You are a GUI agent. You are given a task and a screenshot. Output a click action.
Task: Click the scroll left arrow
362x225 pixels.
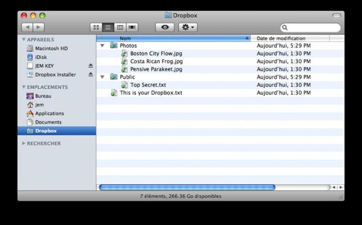coord(334,187)
